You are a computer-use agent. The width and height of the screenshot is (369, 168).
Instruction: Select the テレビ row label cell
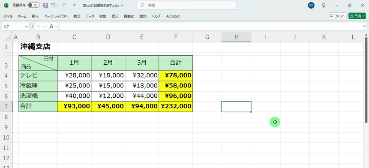[38, 75]
